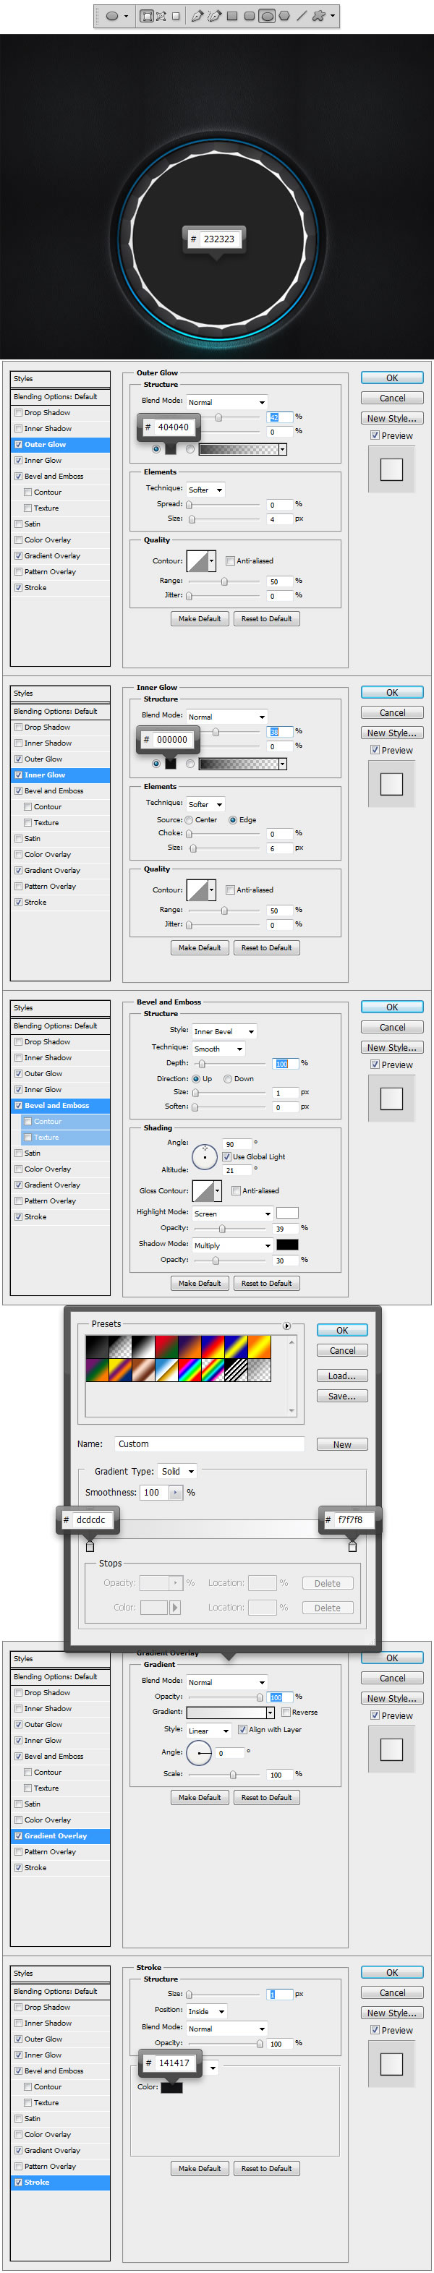Pick the Violet, Orange gradient preset
Screen dimensions: 434x2273
click(x=189, y=1346)
